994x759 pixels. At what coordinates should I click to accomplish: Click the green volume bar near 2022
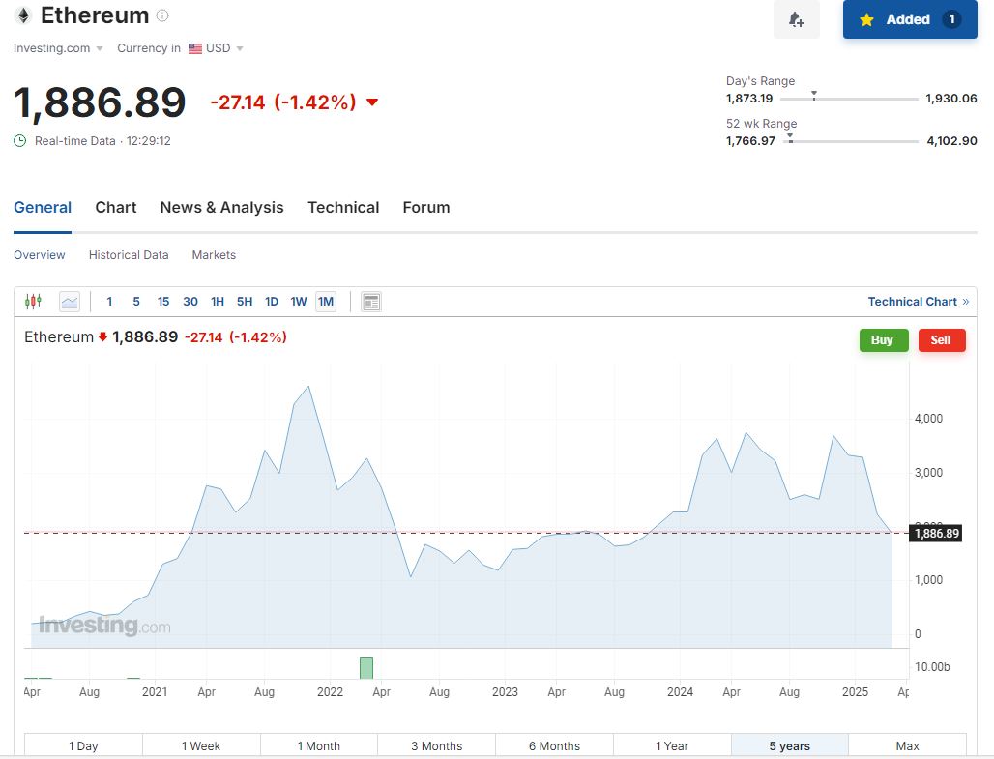[x=365, y=668]
